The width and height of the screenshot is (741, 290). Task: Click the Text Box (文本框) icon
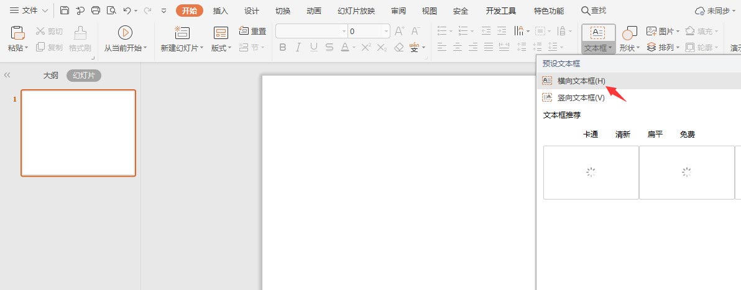598,32
